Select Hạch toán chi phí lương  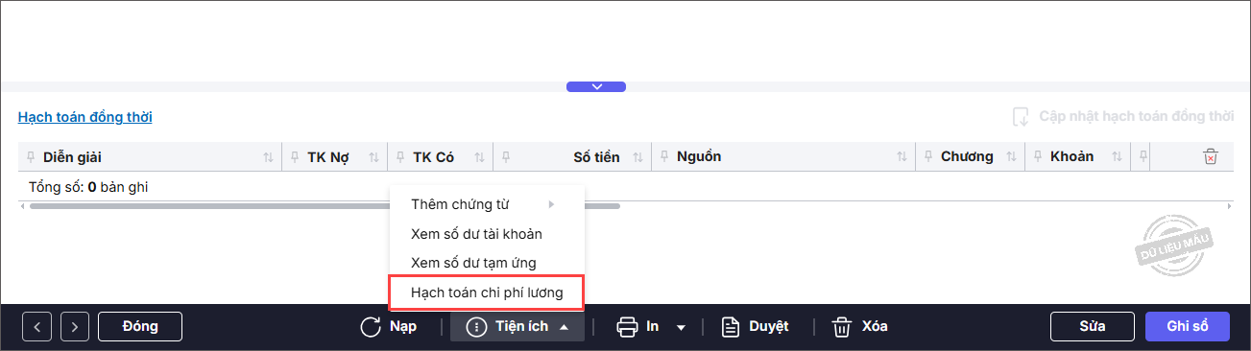tap(487, 292)
